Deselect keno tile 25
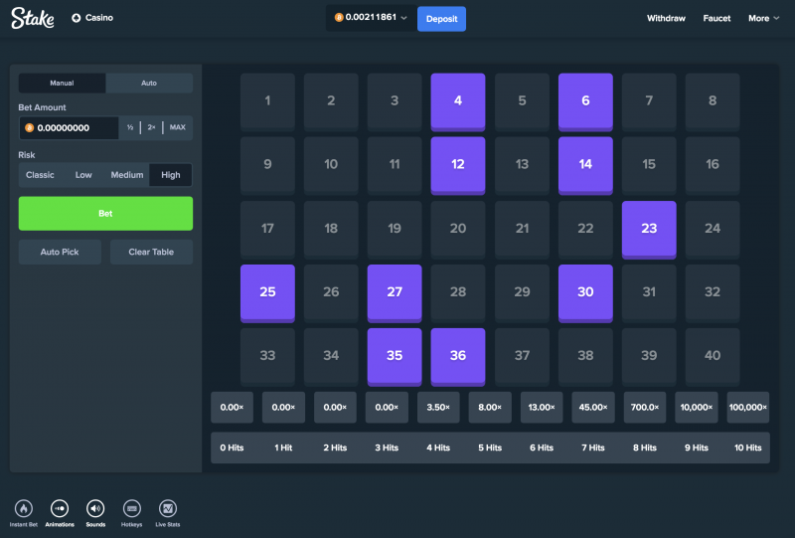795x538 pixels. [267, 292]
